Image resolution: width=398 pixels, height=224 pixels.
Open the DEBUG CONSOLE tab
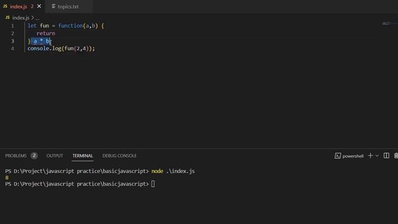[x=119, y=156]
